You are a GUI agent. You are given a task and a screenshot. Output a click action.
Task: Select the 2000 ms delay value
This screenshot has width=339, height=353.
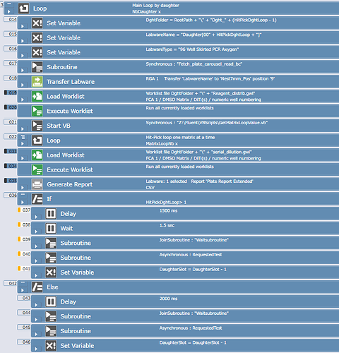pyautogui.click(x=168, y=299)
